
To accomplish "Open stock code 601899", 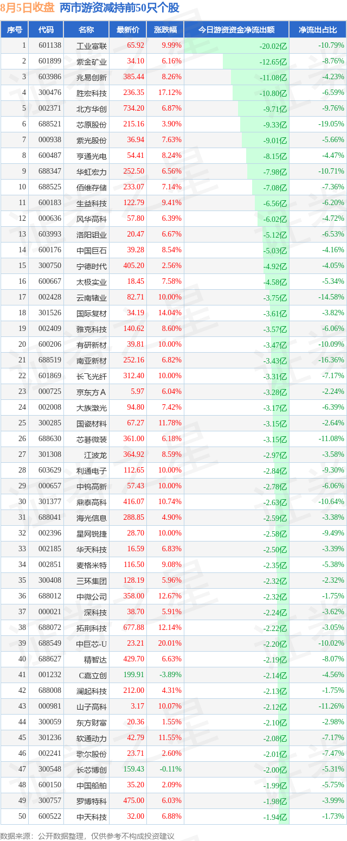I will [x=50, y=61].
